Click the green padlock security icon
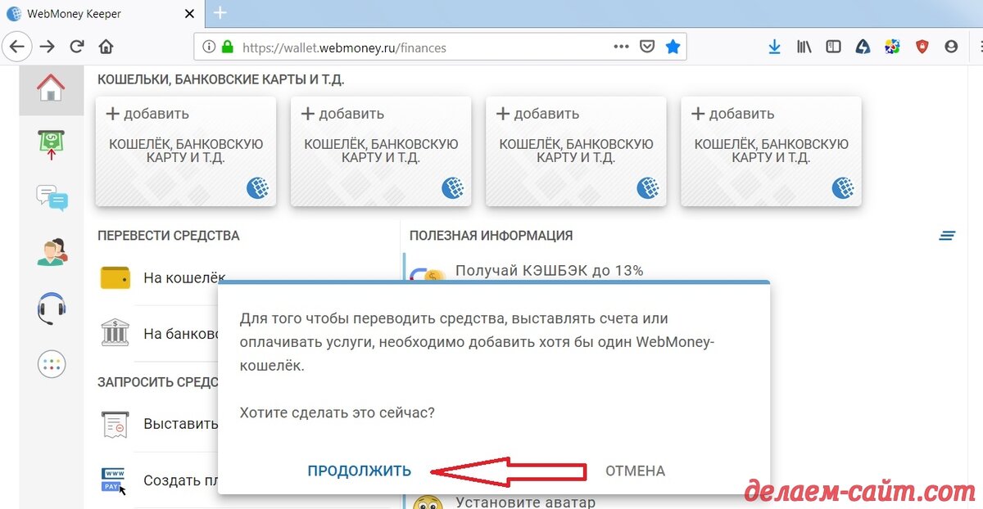Image resolution: width=983 pixels, height=509 pixels. [x=228, y=47]
